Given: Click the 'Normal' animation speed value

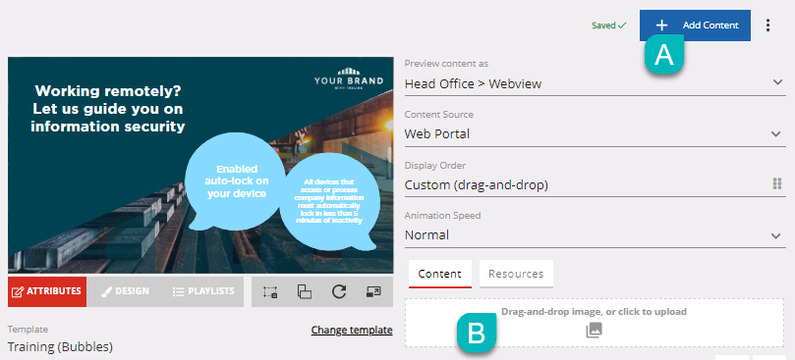Looking at the screenshot, I should (x=426, y=235).
